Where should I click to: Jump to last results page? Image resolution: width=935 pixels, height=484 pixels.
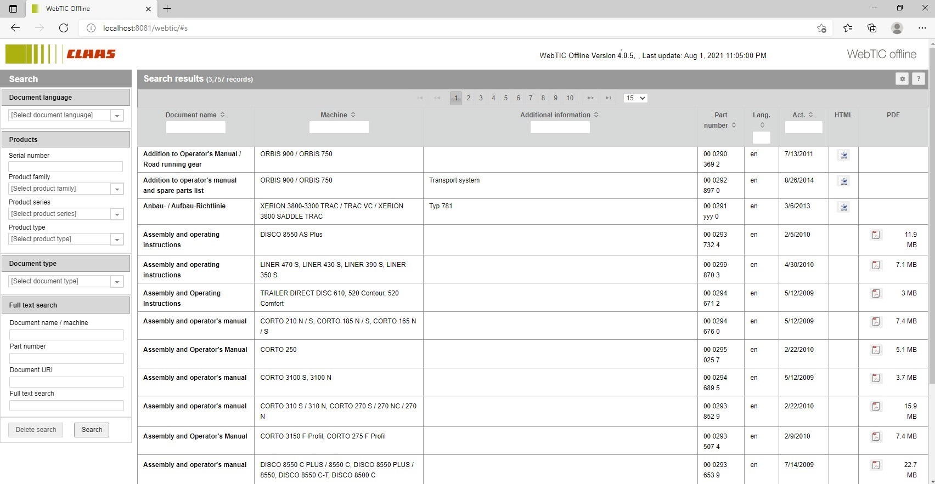click(608, 98)
